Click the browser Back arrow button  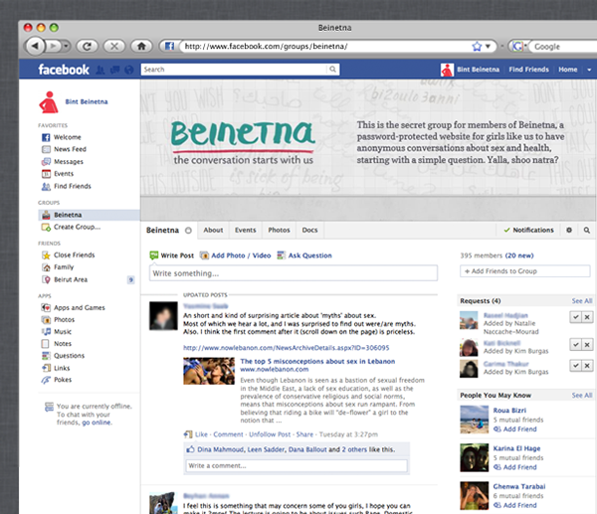pyautogui.click(x=35, y=46)
